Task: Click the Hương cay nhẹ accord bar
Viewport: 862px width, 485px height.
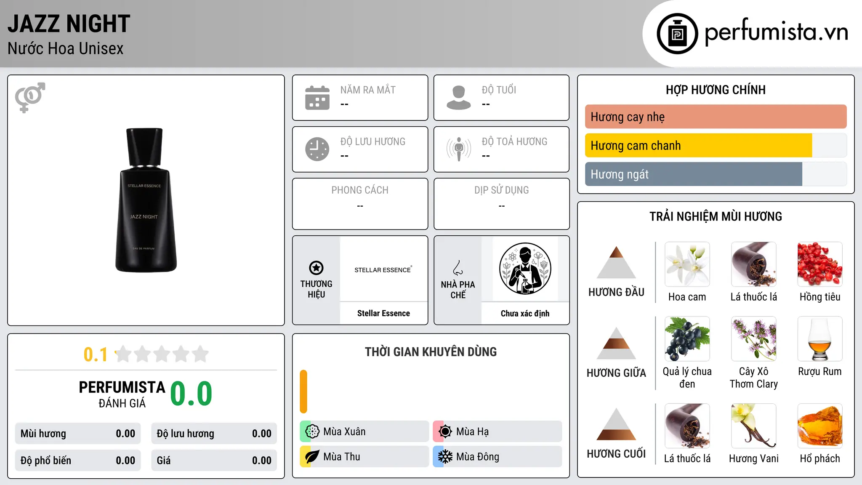Action: [716, 117]
